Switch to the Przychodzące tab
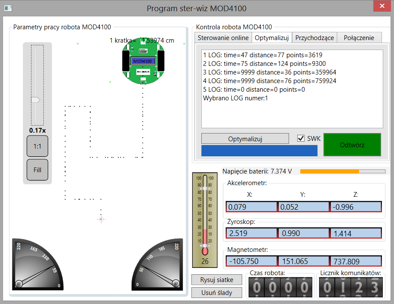 point(314,38)
